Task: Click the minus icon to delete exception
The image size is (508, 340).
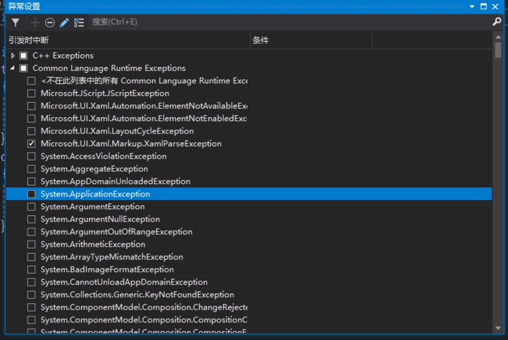Action: coord(50,22)
